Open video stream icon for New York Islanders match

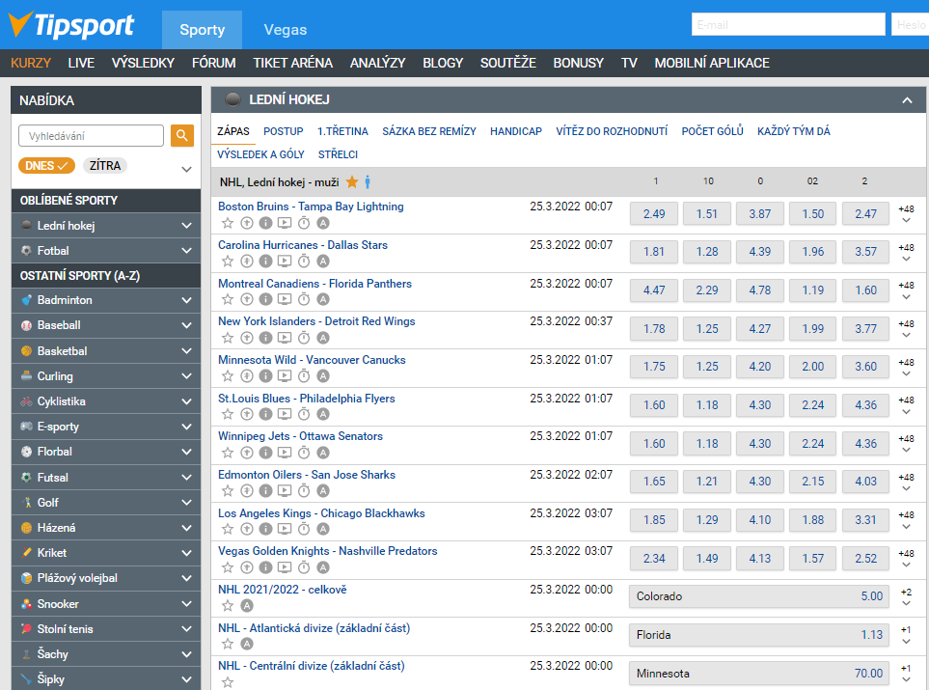pos(285,338)
